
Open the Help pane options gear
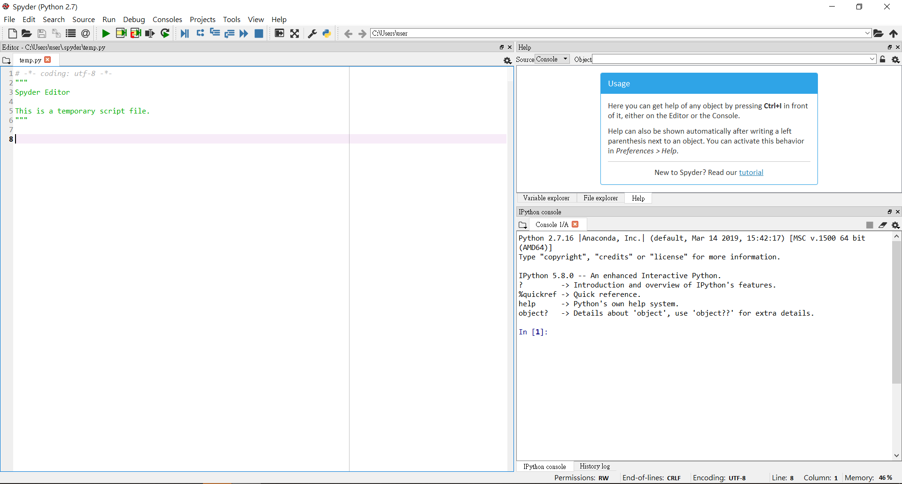(x=896, y=60)
